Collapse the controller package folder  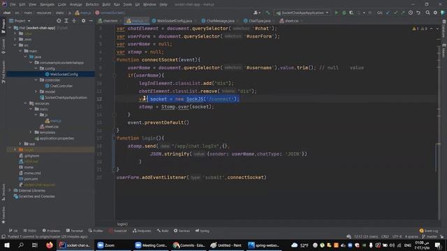(x=36, y=80)
